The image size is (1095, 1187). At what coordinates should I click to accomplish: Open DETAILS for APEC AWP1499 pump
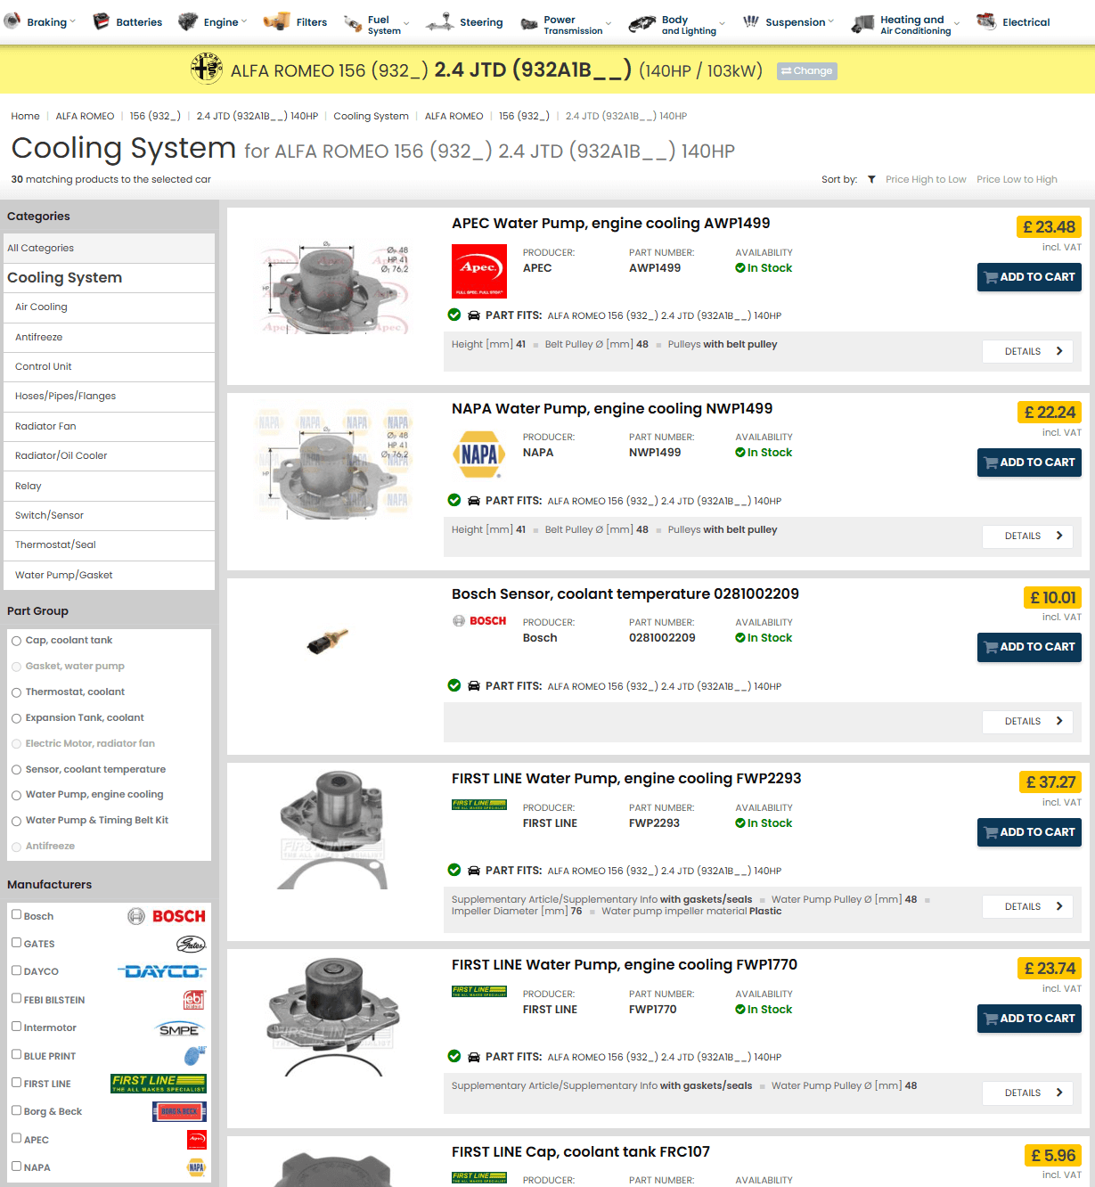(1027, 351)
